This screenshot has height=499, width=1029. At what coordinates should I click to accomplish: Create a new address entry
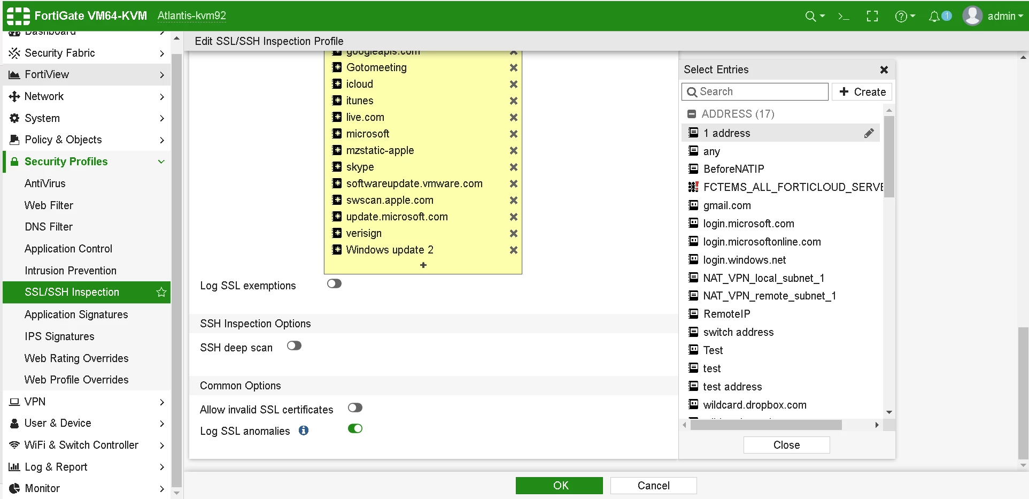coord(862,91)
